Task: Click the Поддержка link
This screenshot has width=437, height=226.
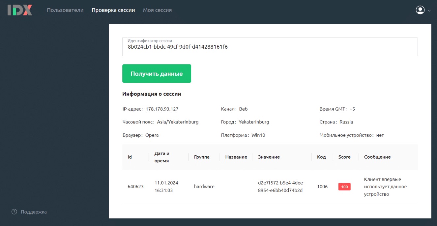Action: [x=34, y=212]
